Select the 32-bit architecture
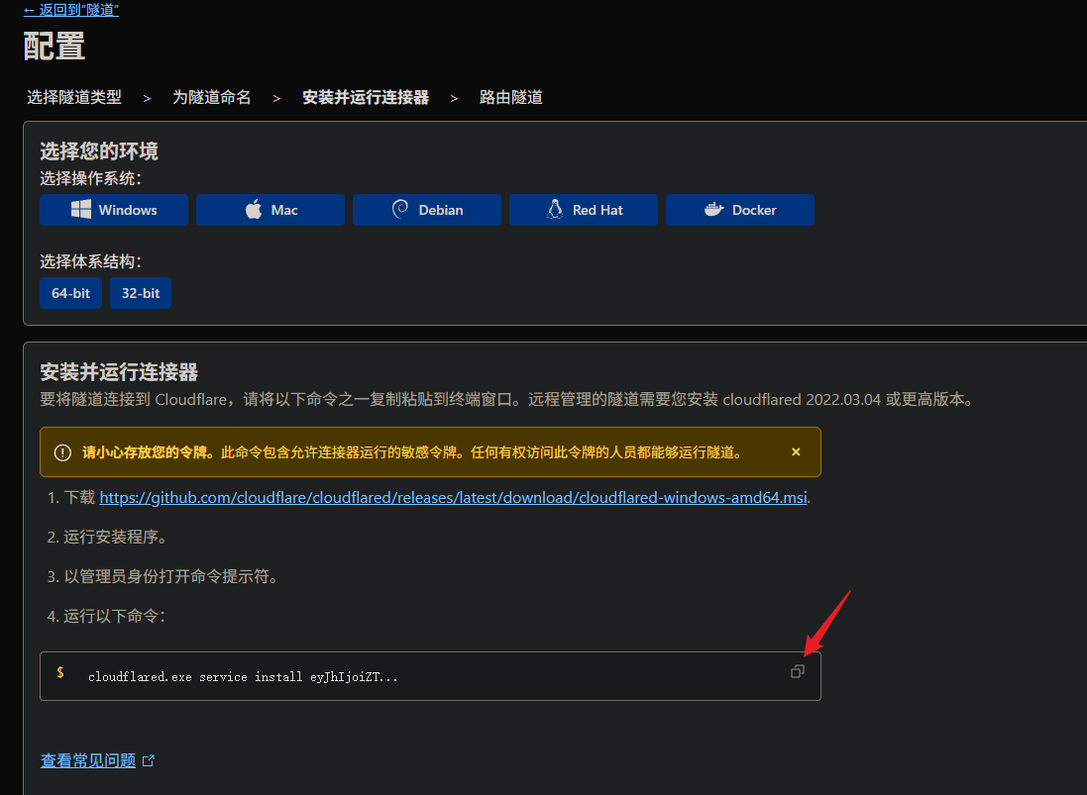 coord(141,293)
